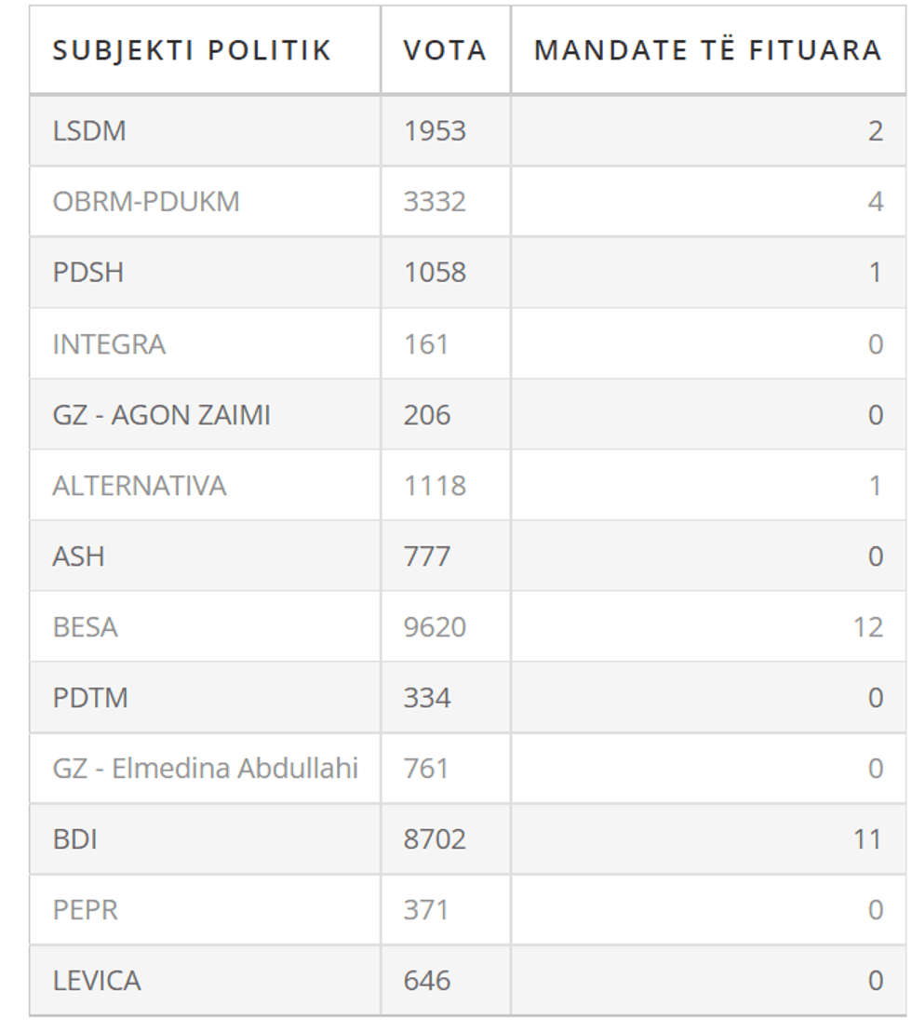Click the MANDATE TË FITUARA column header
Screen dimensions: 912x1032
point(707,50)
